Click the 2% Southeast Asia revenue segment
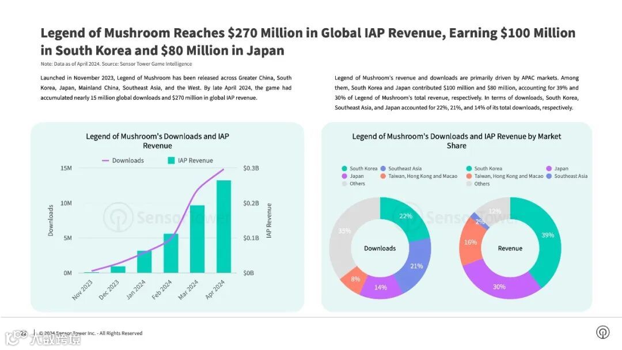The image size is (622, 350). point(479,221)
